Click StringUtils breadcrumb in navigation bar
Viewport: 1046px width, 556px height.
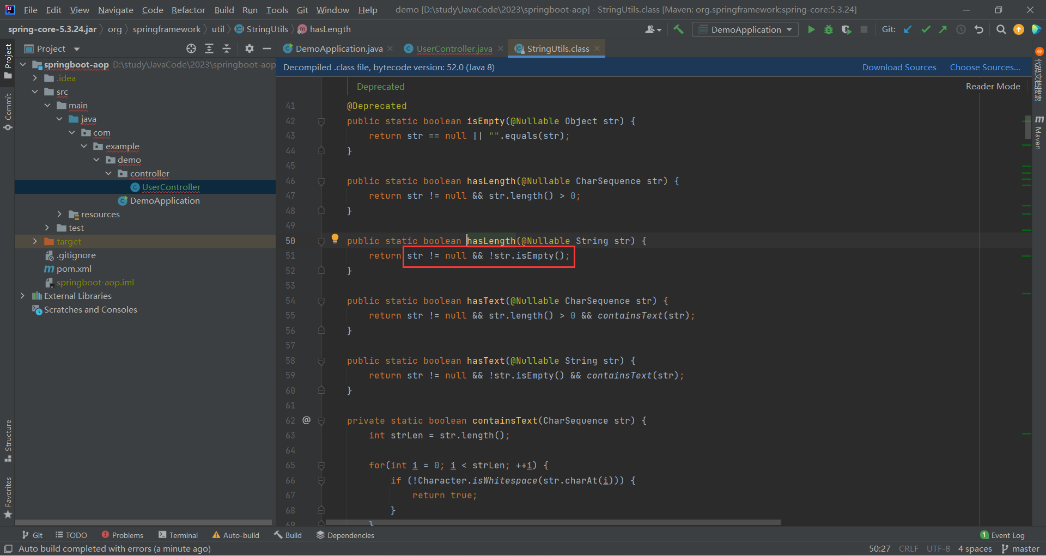[261, 29]
